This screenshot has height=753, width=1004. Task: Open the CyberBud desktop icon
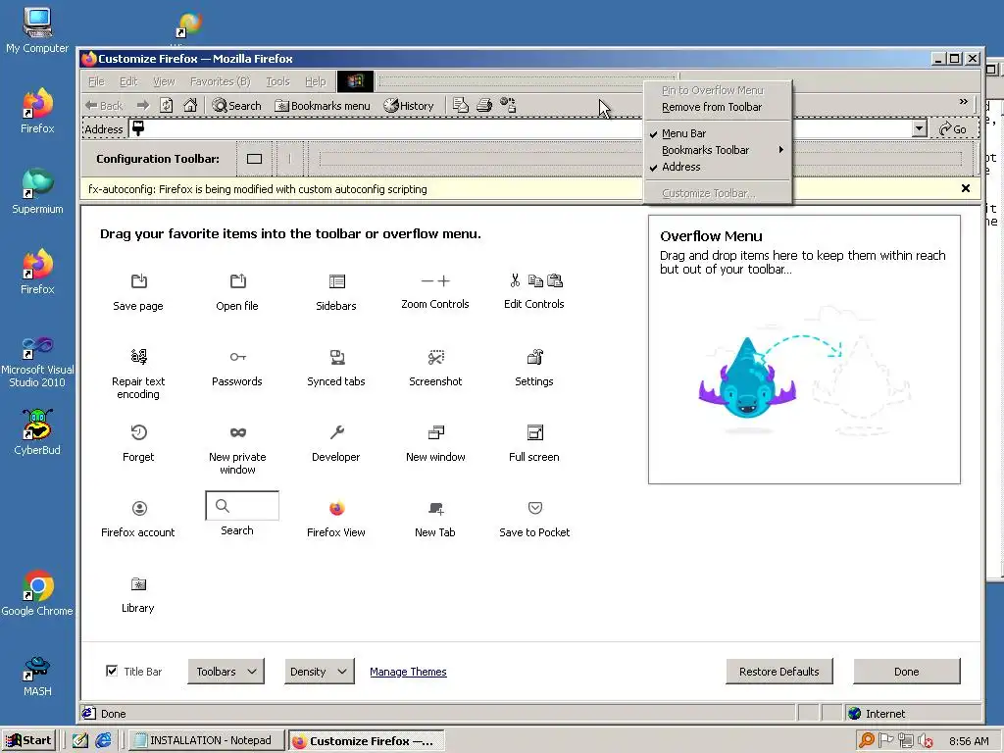tap(37, 432)
